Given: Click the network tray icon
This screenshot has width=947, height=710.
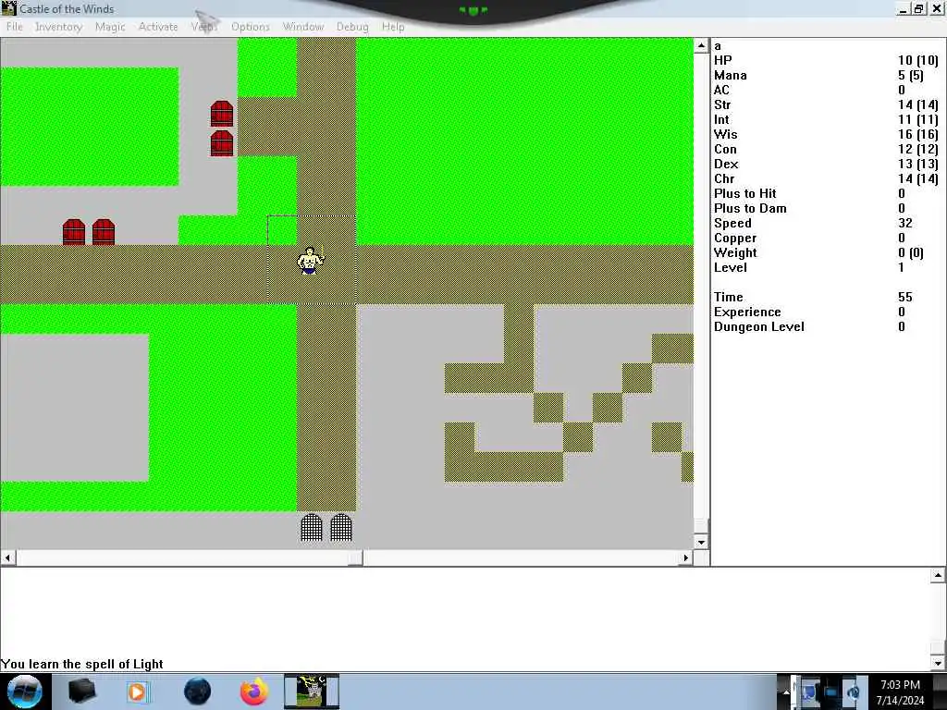Looking at the screenshot, I should 831,692.
